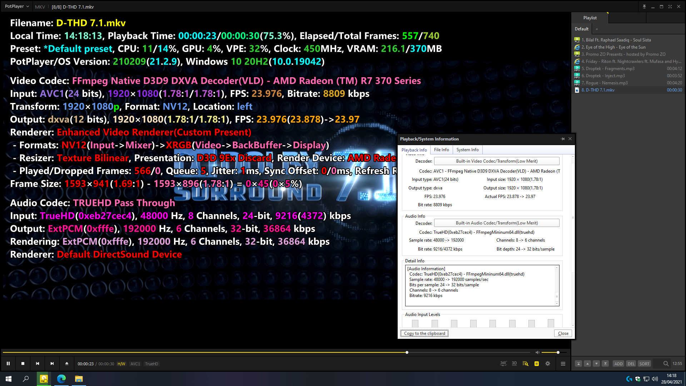Add a new playlist with plus button

(x=597, y=29)
